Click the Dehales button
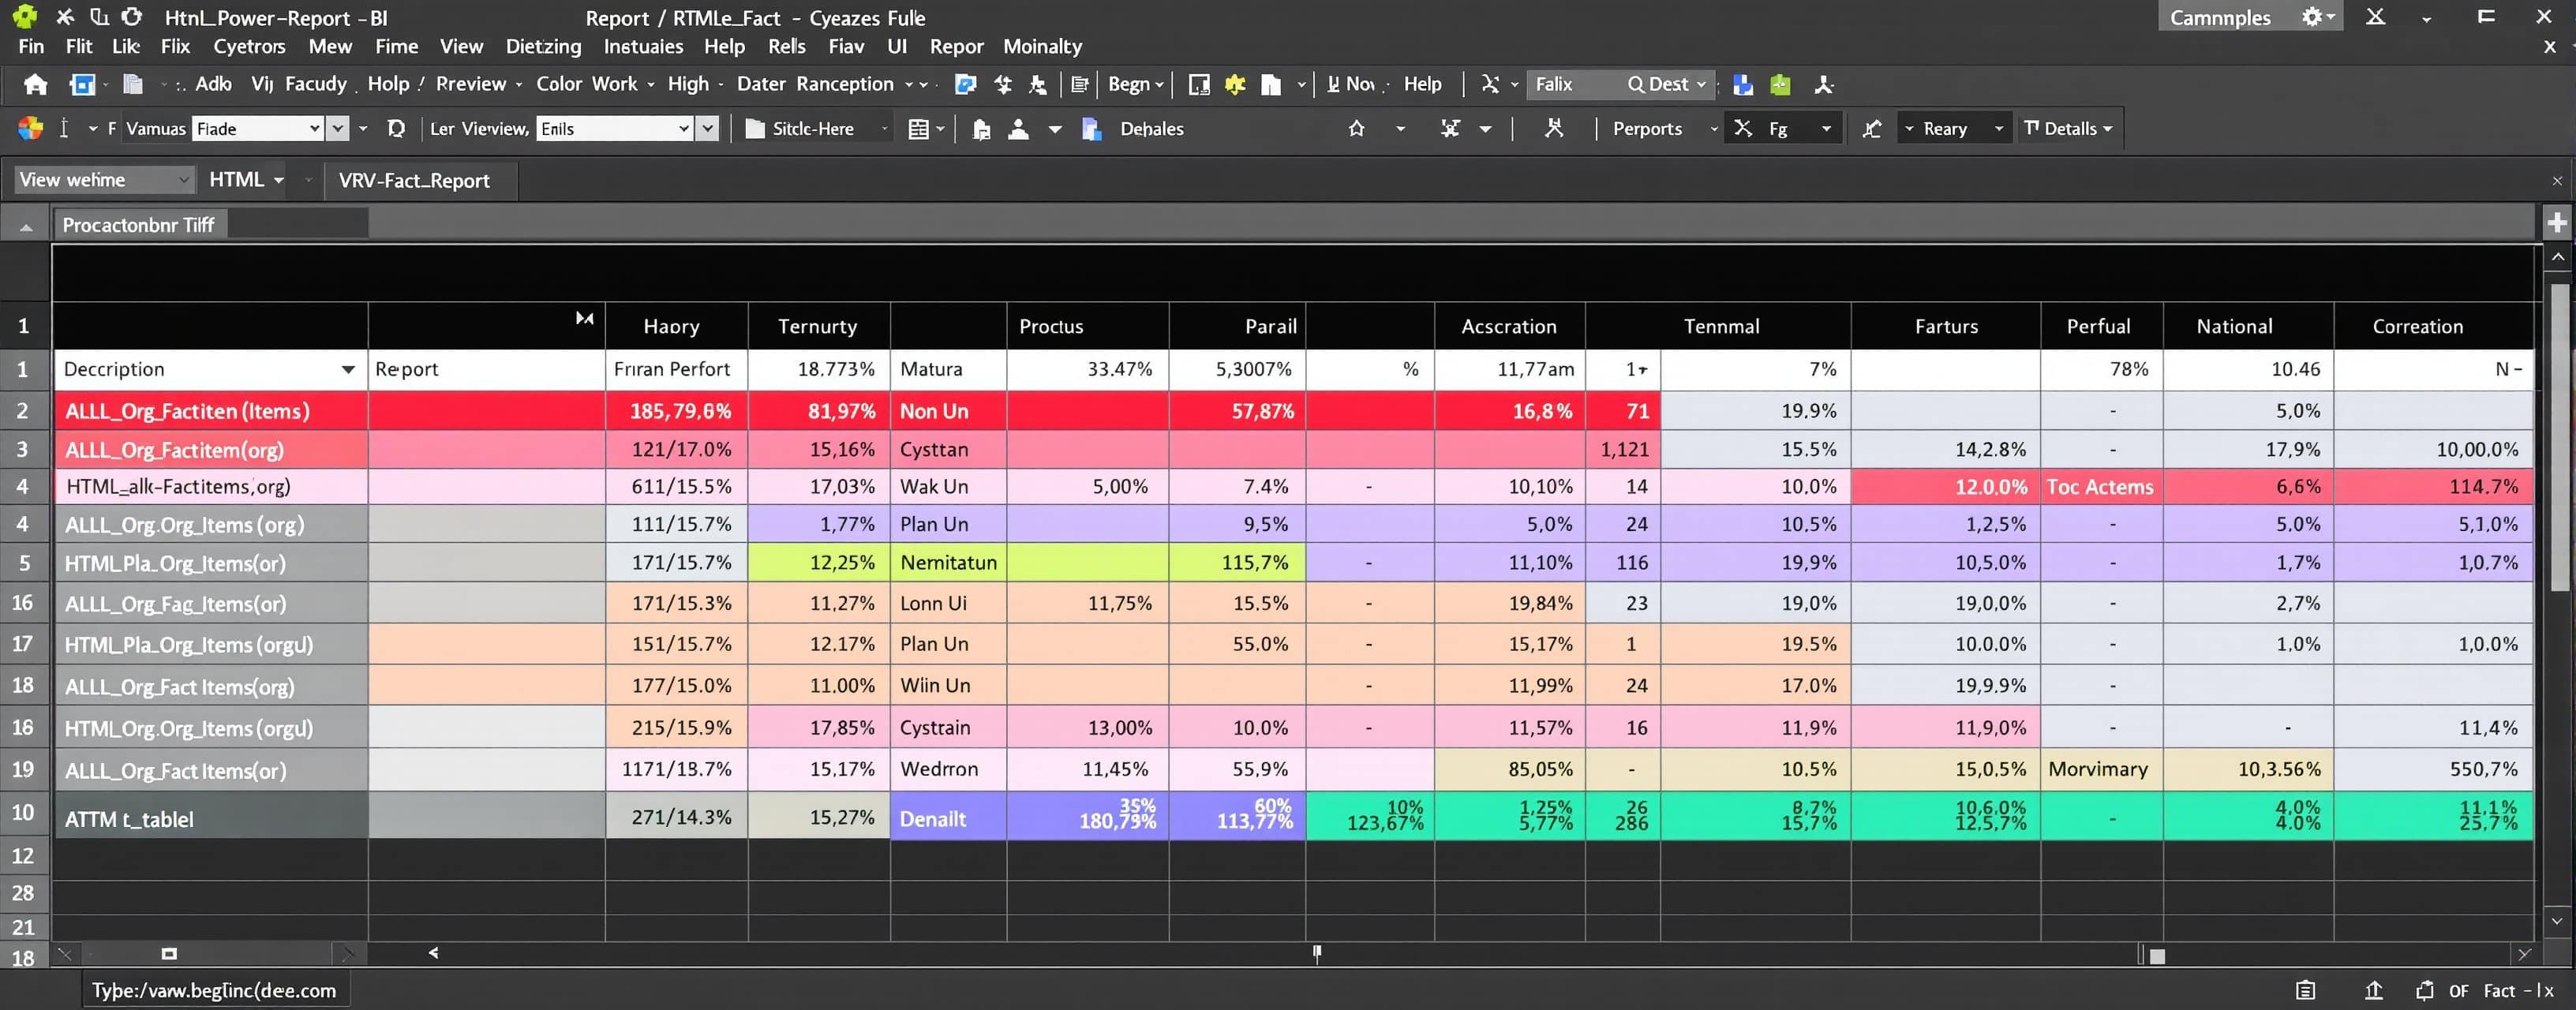 1151,129
